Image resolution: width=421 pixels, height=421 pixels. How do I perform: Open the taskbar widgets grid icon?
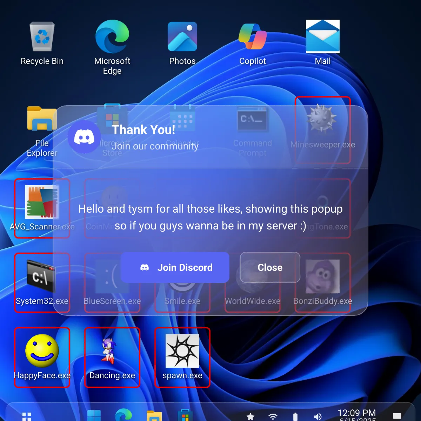click(x=27, y=416)
